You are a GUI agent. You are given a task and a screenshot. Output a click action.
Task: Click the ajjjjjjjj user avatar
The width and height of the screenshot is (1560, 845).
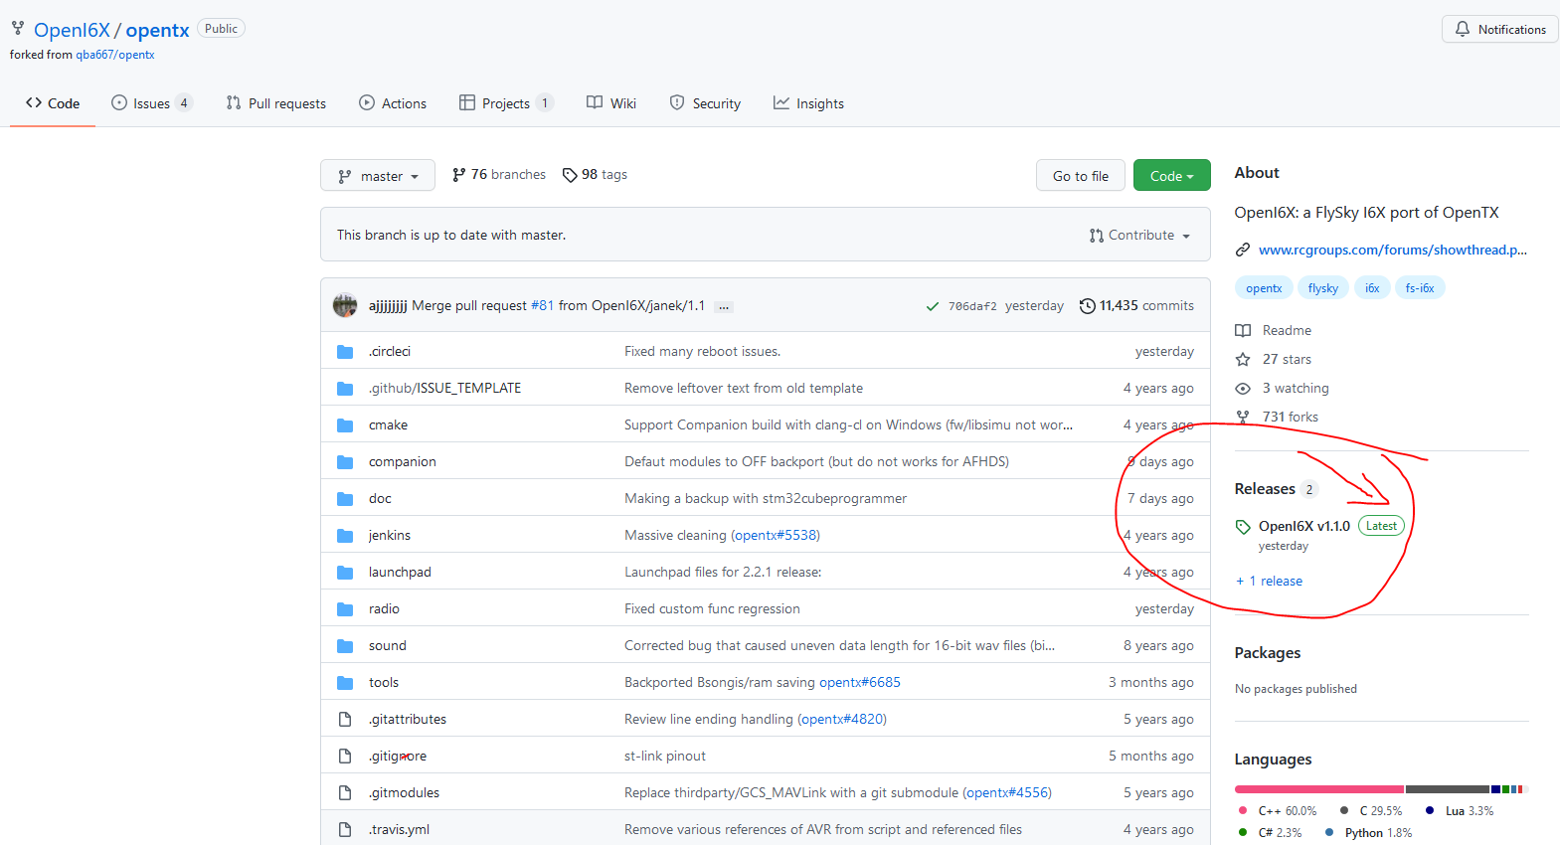(x=345, y=305)
